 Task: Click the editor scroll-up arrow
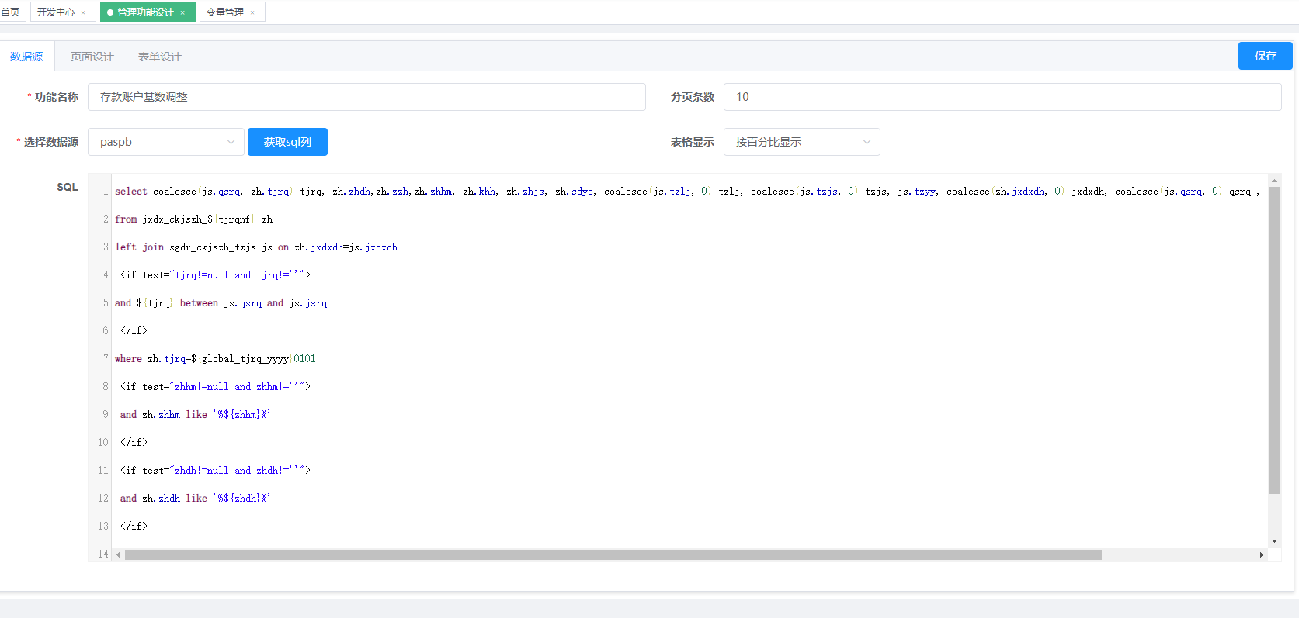[x=1274, y=180]
